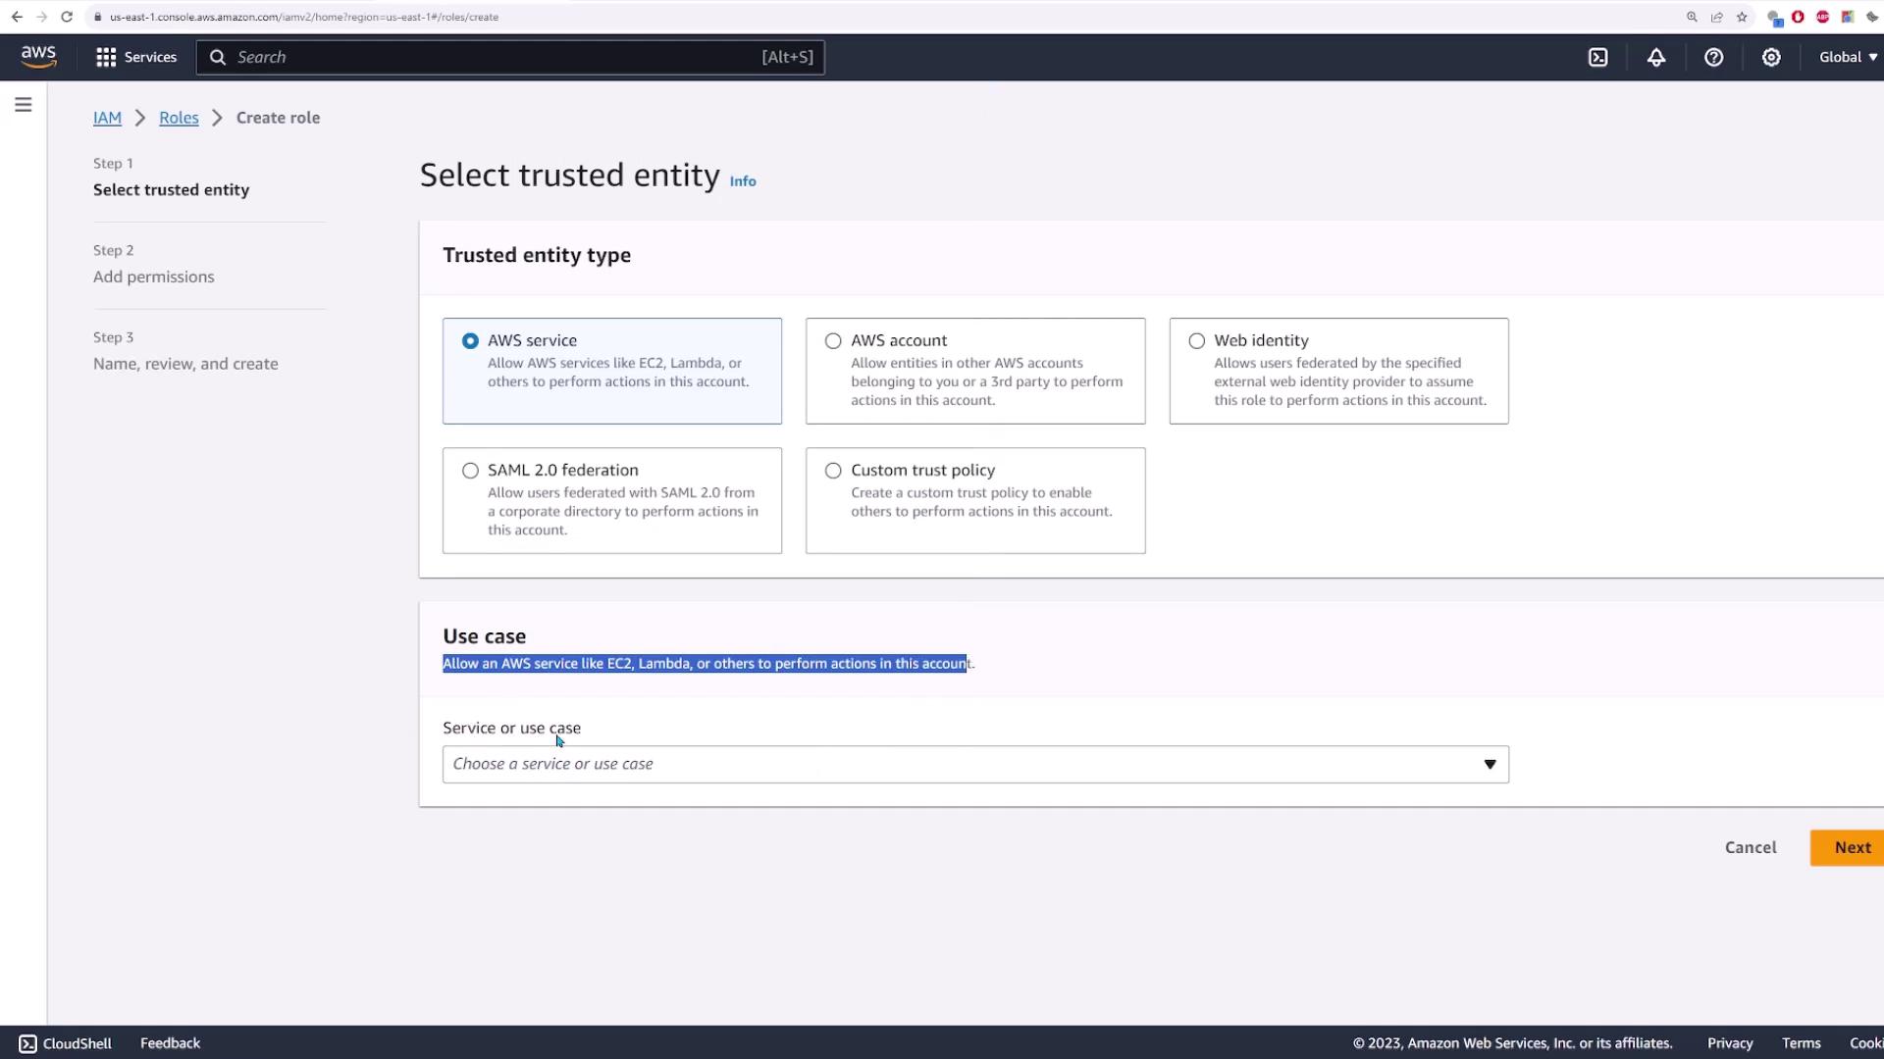Screen dimensions: 1884x1059
Task: Select the Web identity radio option
Action: [1196, 341]
